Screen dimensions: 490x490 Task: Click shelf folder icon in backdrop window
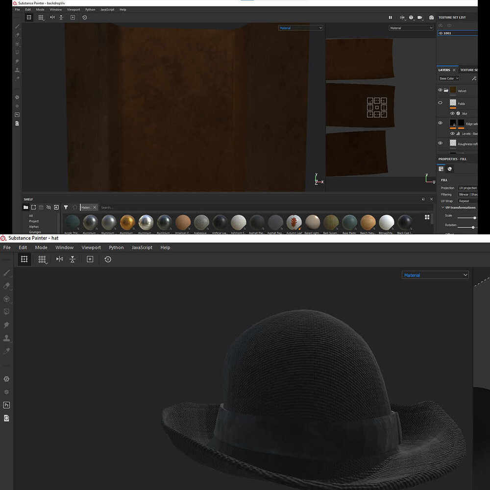pyautogui.click(x=25, y=207)
